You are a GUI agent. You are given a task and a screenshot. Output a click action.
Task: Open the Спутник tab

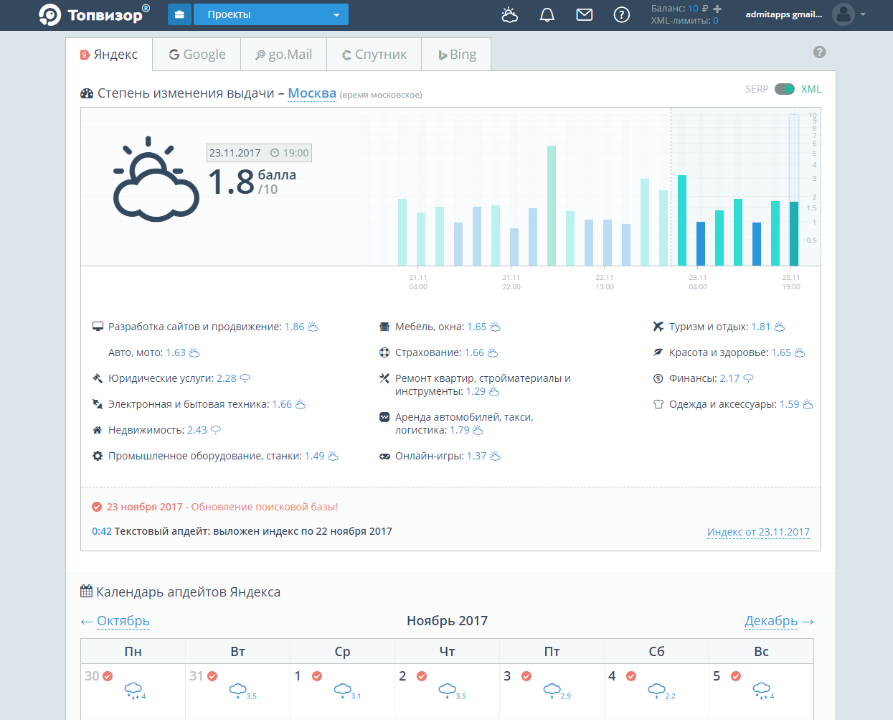pyautogui.click(x=374, y=55)
